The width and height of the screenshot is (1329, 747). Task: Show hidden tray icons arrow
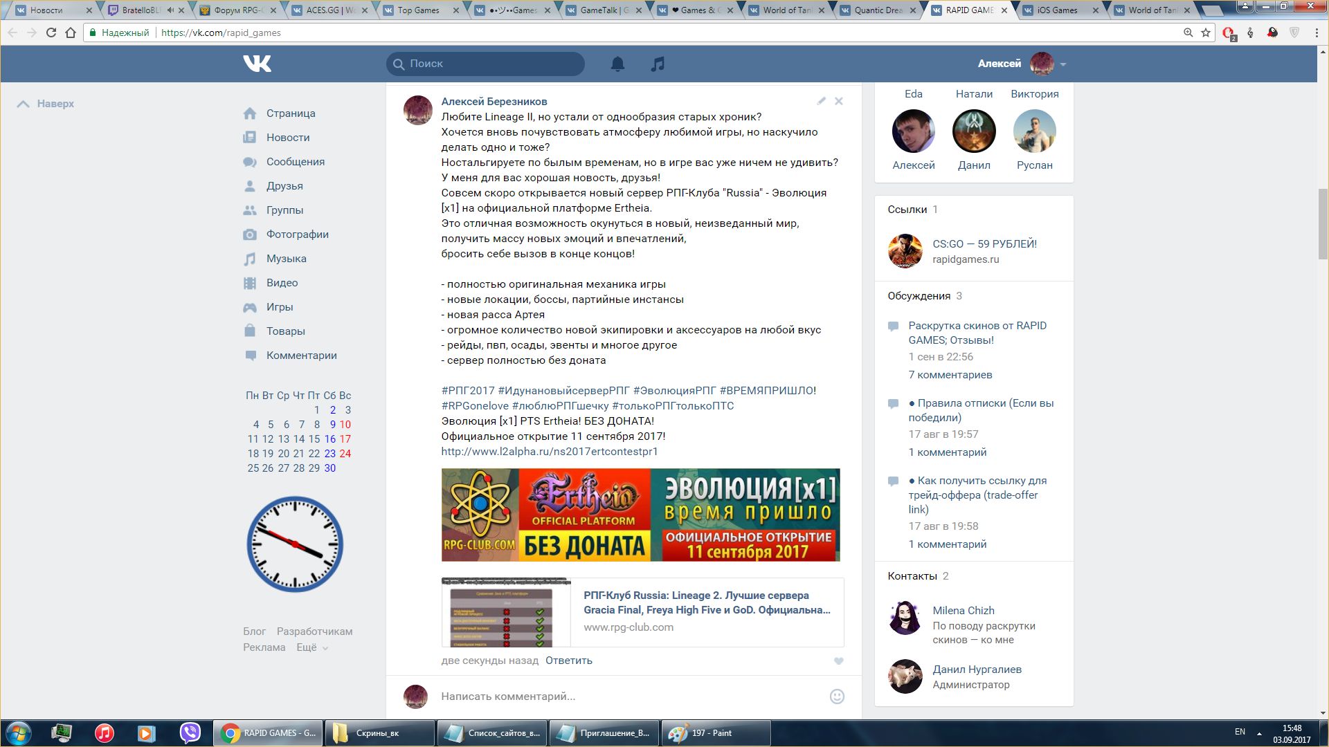coord(1259,733)
